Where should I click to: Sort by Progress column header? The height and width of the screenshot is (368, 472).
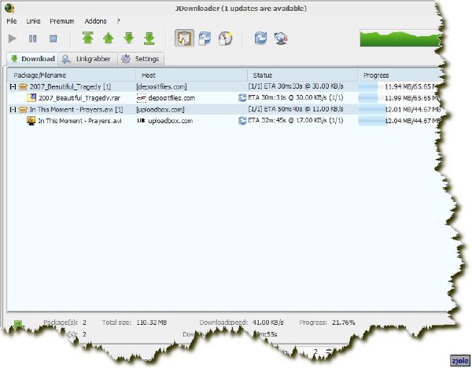click(399, 75)
